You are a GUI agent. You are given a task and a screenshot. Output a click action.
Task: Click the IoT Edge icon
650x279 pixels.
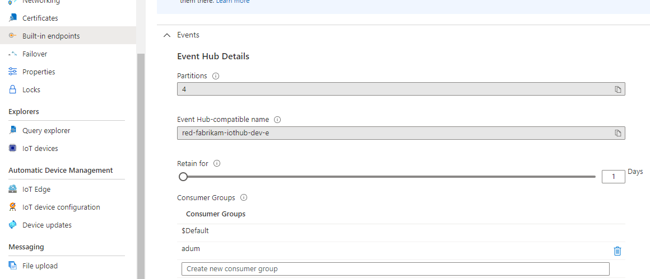point(13,189)
